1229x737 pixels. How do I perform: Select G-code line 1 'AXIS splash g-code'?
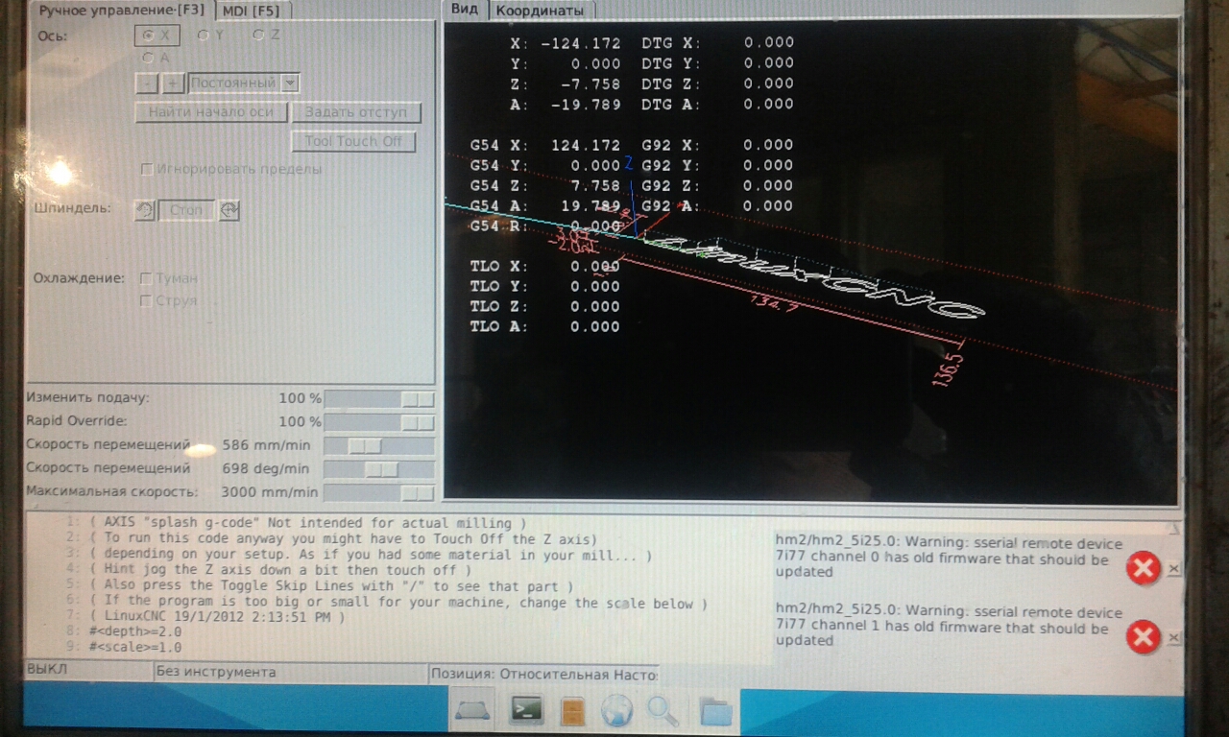305,524
